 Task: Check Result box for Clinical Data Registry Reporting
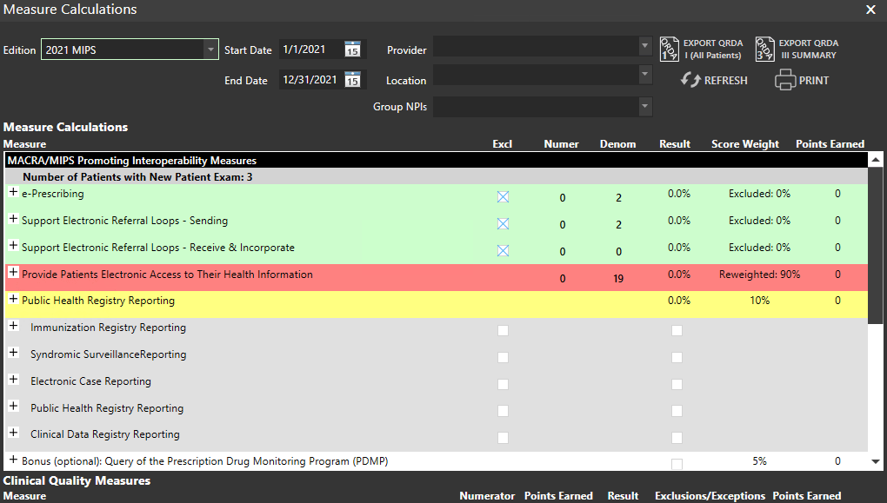click(677, 438)
